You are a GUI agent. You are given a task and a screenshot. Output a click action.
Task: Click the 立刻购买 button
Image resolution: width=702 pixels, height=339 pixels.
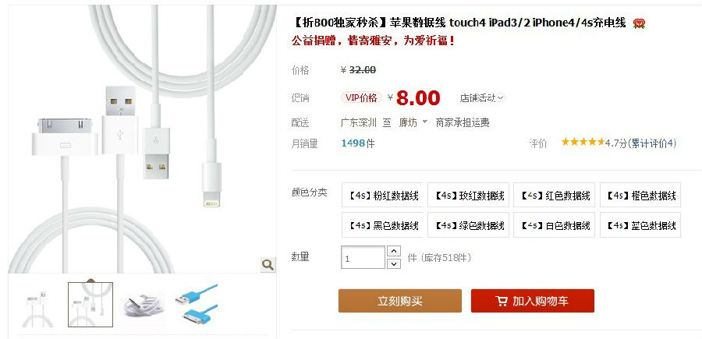(400, 301)
